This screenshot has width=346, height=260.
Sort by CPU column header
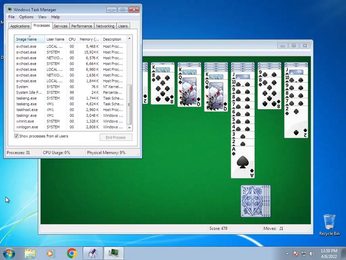[x=72, y=39]
